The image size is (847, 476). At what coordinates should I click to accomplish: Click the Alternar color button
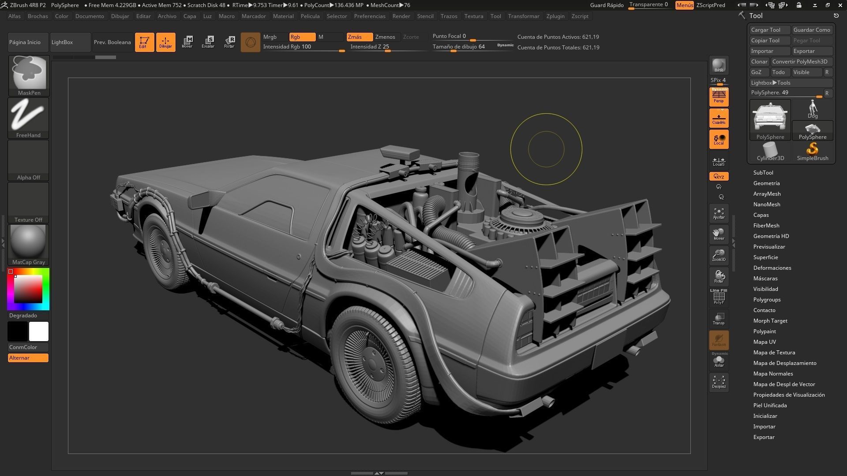point(28,358)
